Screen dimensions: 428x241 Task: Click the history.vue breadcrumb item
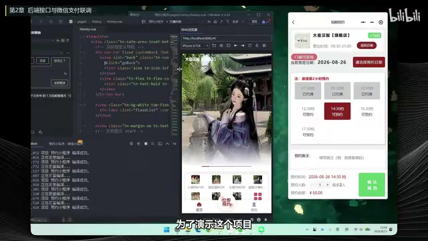114,21
